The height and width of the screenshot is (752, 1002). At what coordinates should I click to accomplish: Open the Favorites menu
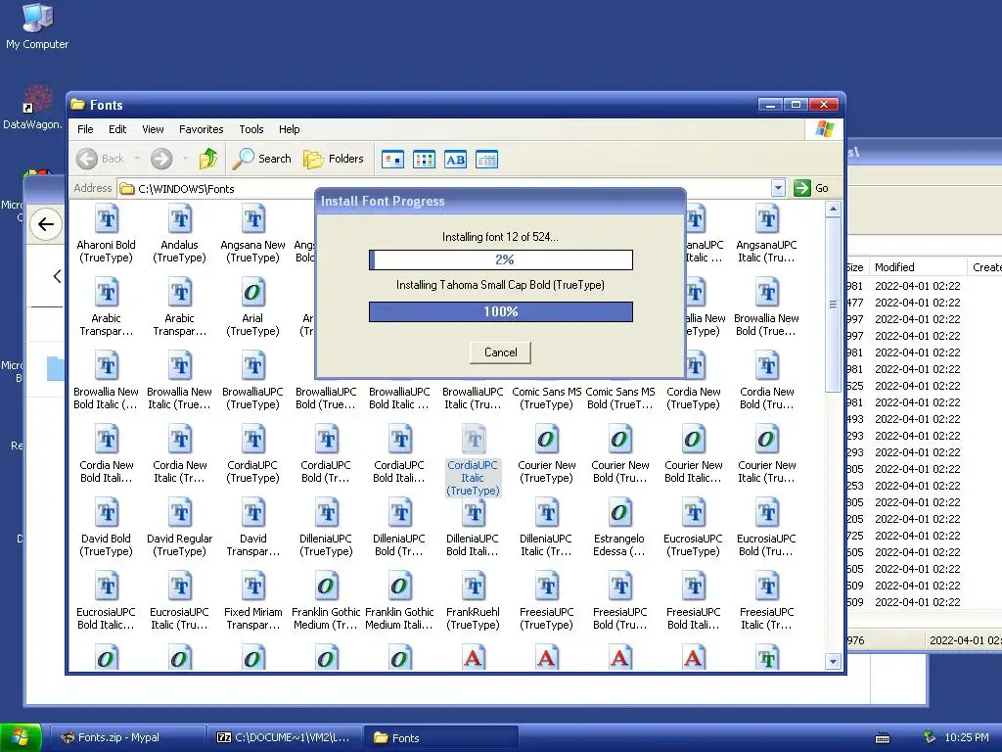(x=202, y=129)
